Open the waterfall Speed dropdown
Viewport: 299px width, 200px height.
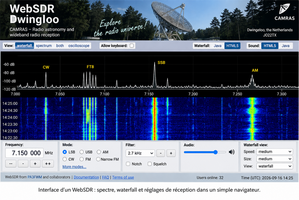(274, 152)
